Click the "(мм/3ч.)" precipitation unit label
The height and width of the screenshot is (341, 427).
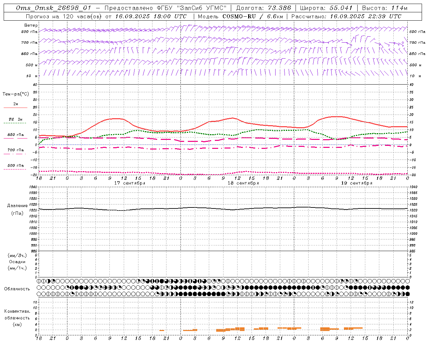pos(17,255)
